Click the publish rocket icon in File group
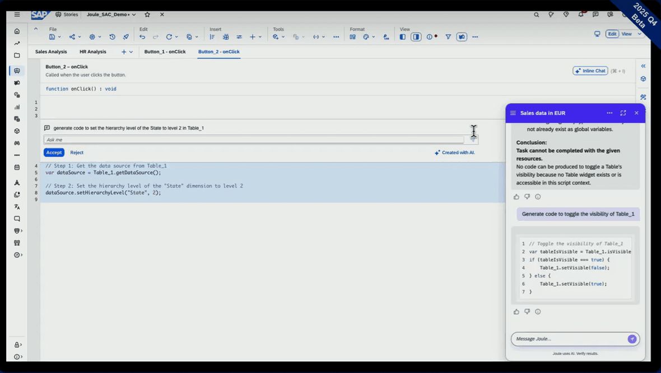The height and width of the screenshot is (373, 661). click(x=125, y=37)
